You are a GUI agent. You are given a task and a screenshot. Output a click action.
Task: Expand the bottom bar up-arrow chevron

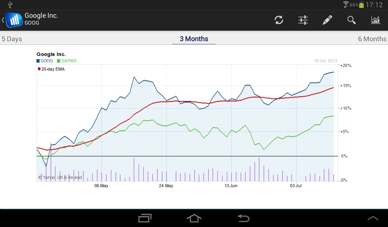373,218
